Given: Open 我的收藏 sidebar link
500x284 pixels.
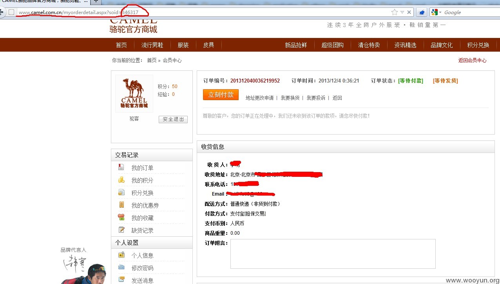Looking at the screenshot, I should pos(142,218).
